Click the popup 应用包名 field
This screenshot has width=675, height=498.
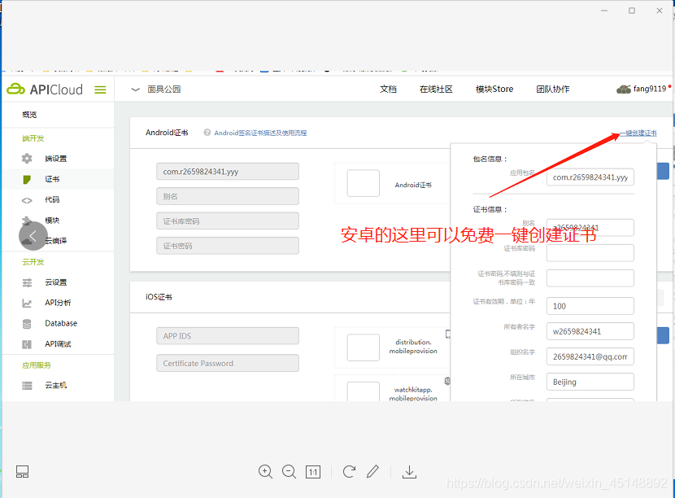pyautogui.click(x=590, y=177)
